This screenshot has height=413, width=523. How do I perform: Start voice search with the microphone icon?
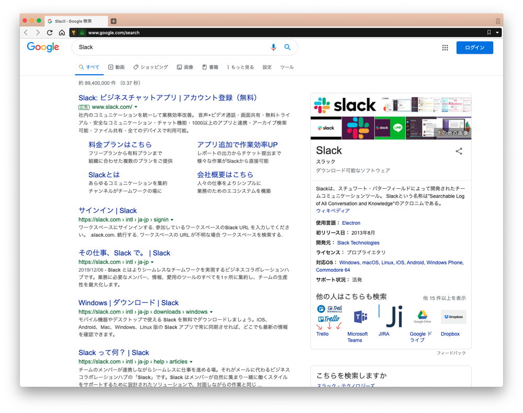click(273, 48)
